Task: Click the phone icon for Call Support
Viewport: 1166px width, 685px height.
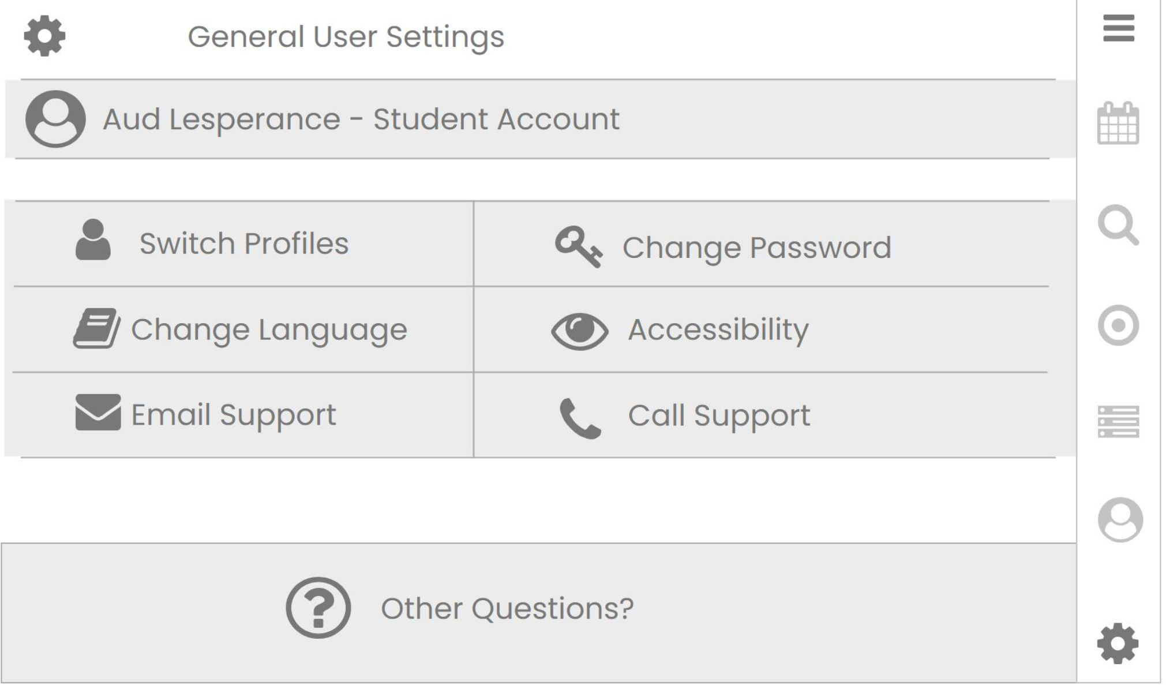Action: click(580, 418)
